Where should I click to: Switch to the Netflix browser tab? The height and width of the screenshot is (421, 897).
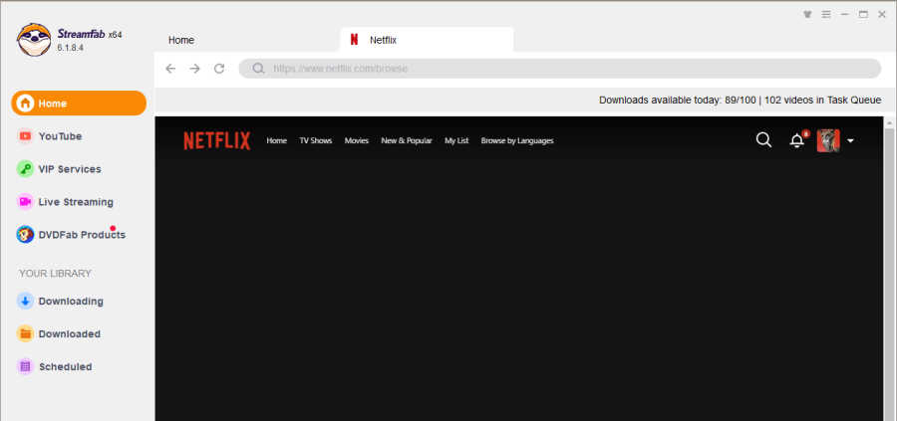(427, 40)
